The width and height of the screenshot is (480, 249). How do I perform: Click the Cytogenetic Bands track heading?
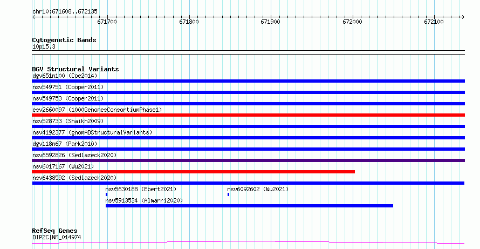click(x=64, y=40)
